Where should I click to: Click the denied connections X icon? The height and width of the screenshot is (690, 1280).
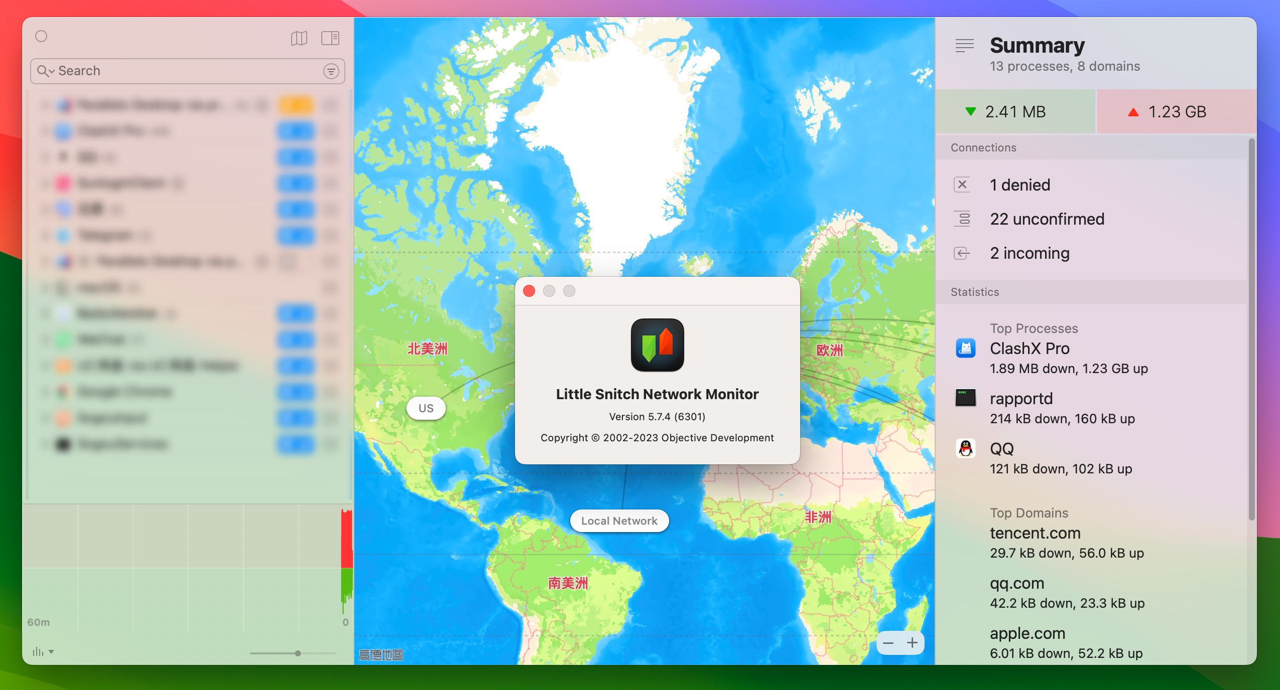click(x=963, y=184)
